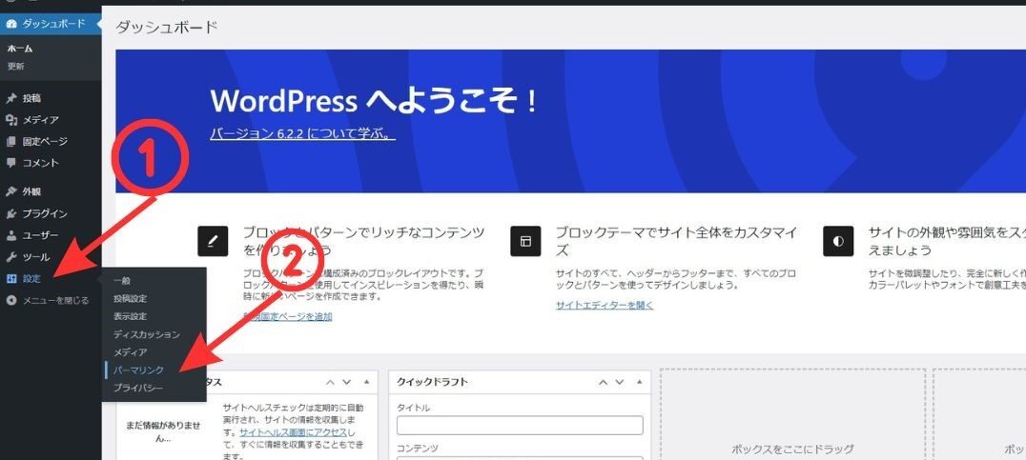This screenshot has height=460, width=1026.
Task: Click the half-circle contrast icon beside サイトの外観
Action: tap(838, 241)
